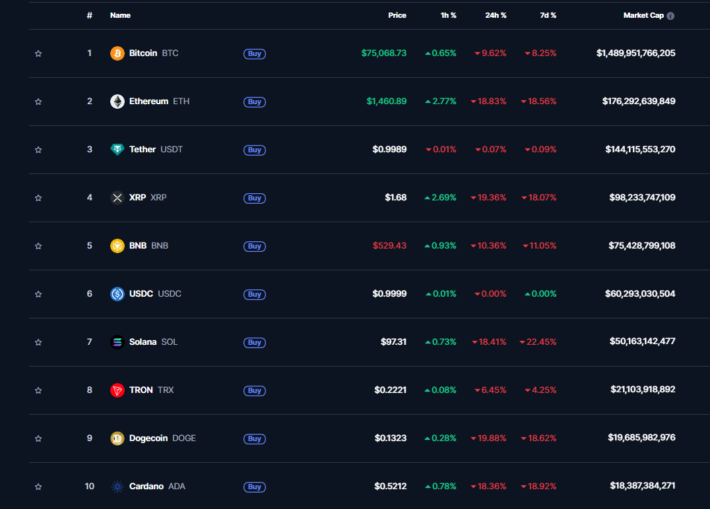Sort list by Name column header
This screenshot has height=509, width=710.
click(x=121, y=15)
